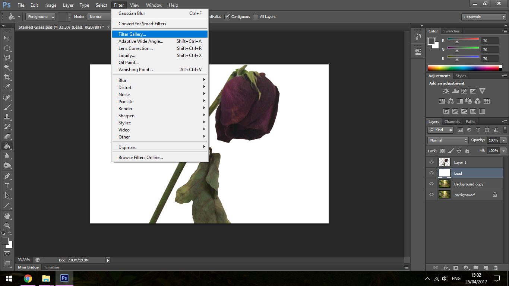This screenshot has height=286, width=509.
Task: Add a Levels adjustment
Action: tap(455, 91)
